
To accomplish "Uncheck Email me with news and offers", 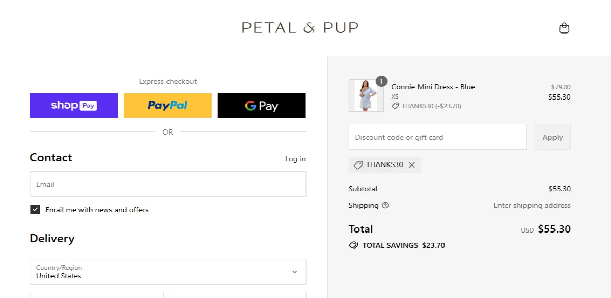I will [35, 210].
